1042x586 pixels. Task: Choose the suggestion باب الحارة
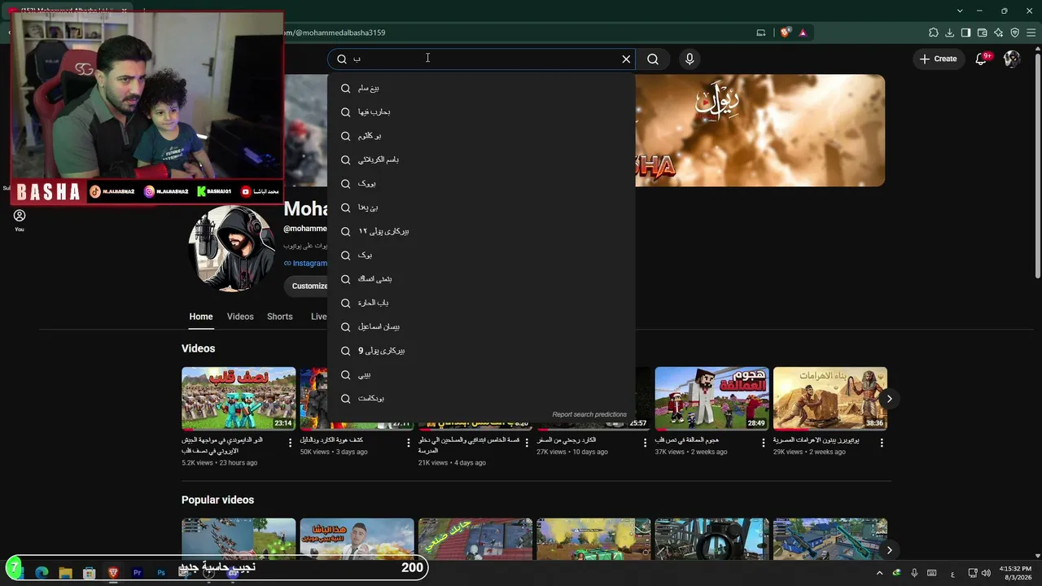(x=481, y=303)
